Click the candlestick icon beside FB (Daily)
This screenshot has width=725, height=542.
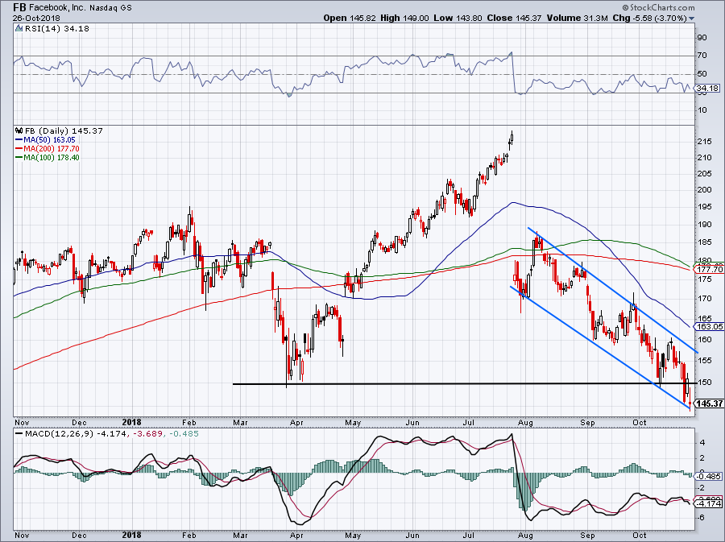19,130
